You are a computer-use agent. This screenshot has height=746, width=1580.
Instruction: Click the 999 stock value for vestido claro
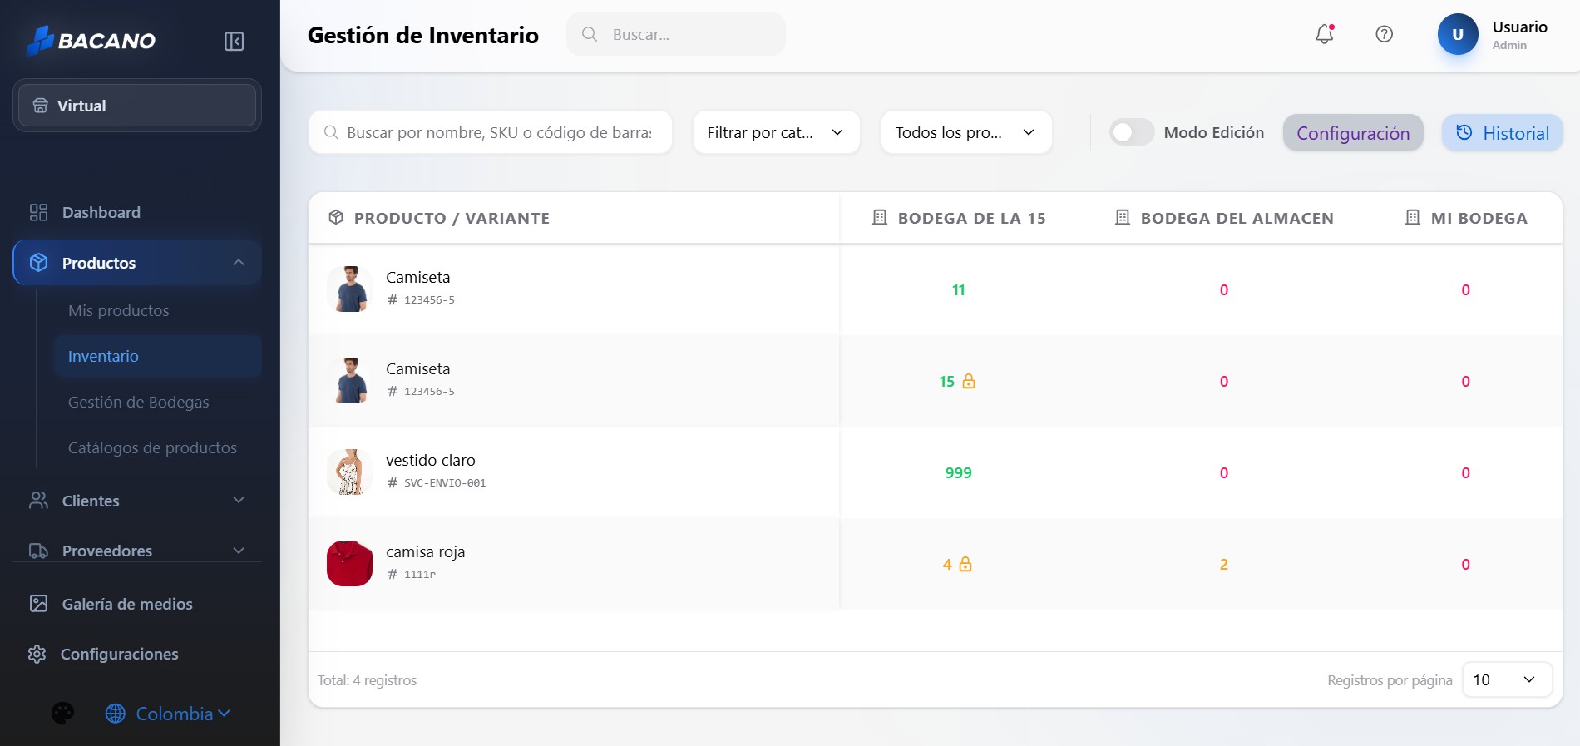coord(958,472)
